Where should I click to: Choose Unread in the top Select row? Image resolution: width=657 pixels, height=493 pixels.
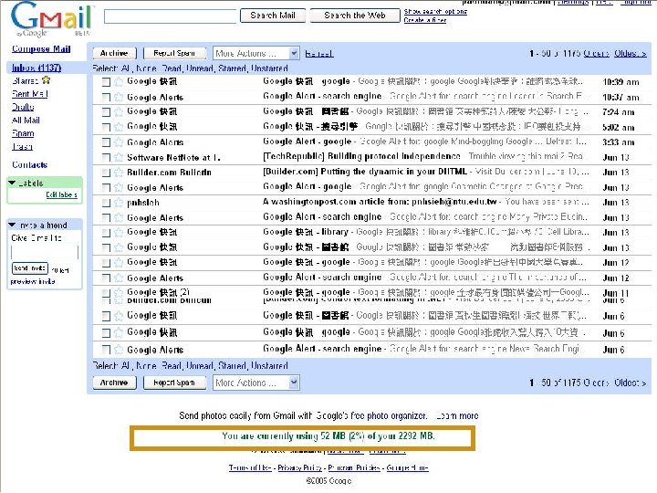[200, 68]
